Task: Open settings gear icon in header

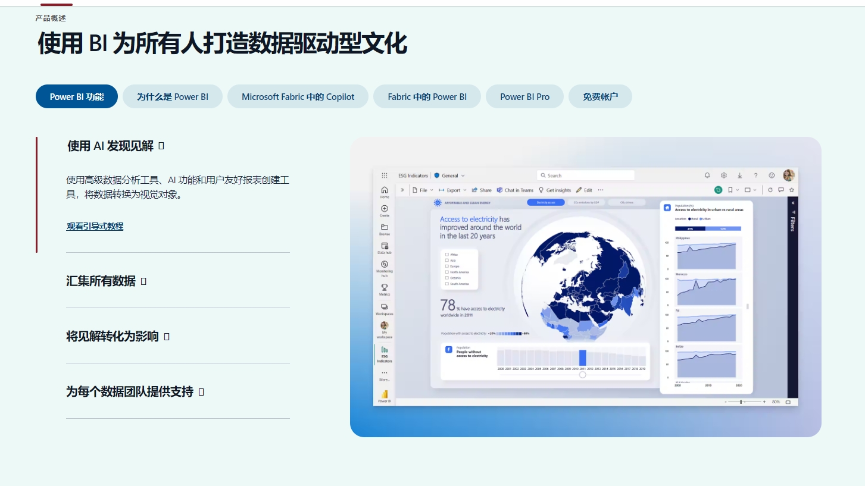Action: click(724, 175)
